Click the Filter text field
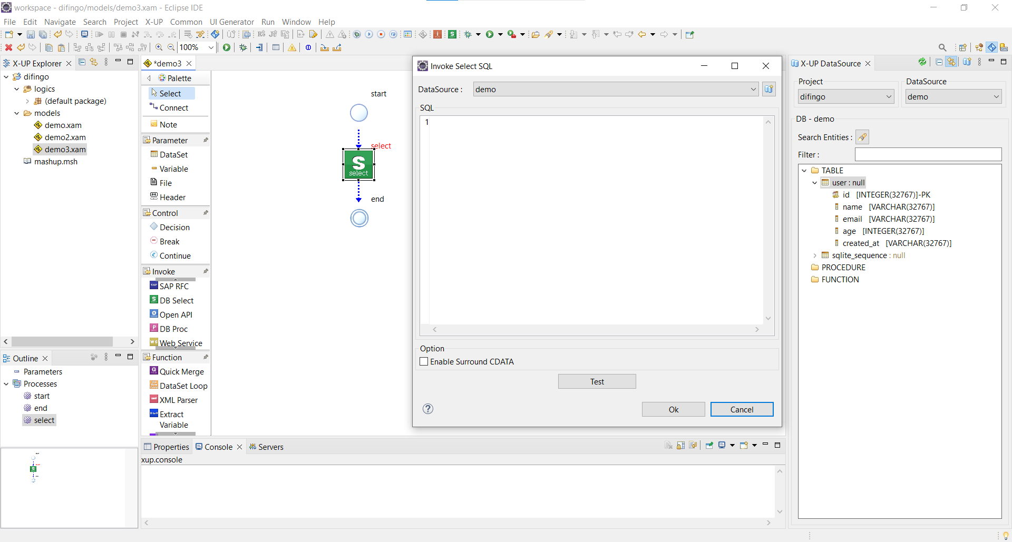 coord(928,154)
